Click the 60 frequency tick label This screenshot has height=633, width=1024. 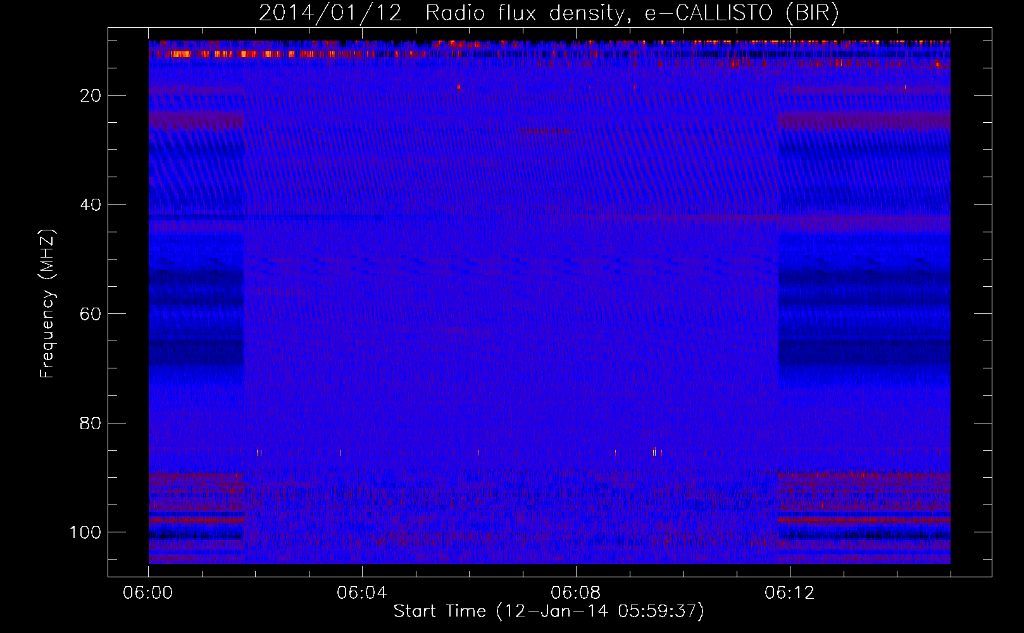[x=91, y=314]
